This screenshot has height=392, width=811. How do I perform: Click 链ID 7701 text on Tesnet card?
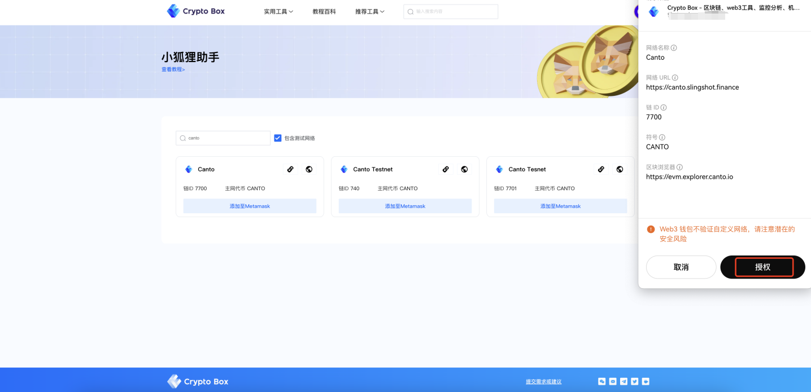[x=505, y=188]
